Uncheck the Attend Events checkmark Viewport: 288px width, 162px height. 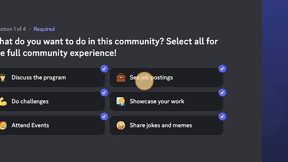pyautogui.click(x=104, y=116)
